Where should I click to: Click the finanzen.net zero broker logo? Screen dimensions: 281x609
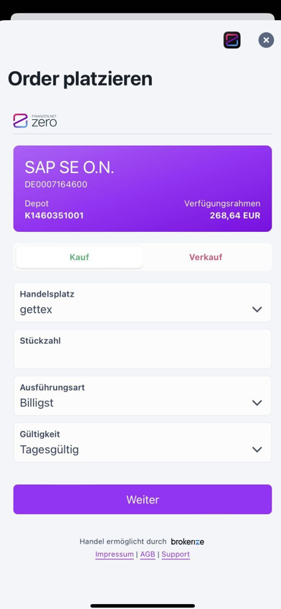point(35,121)
